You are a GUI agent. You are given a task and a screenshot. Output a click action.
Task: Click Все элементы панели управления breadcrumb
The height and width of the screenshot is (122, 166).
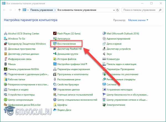click(x=77, y=10)
